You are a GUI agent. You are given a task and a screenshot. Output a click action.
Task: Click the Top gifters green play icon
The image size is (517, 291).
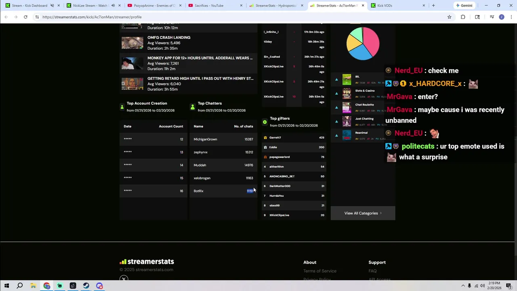click(265, 122)
